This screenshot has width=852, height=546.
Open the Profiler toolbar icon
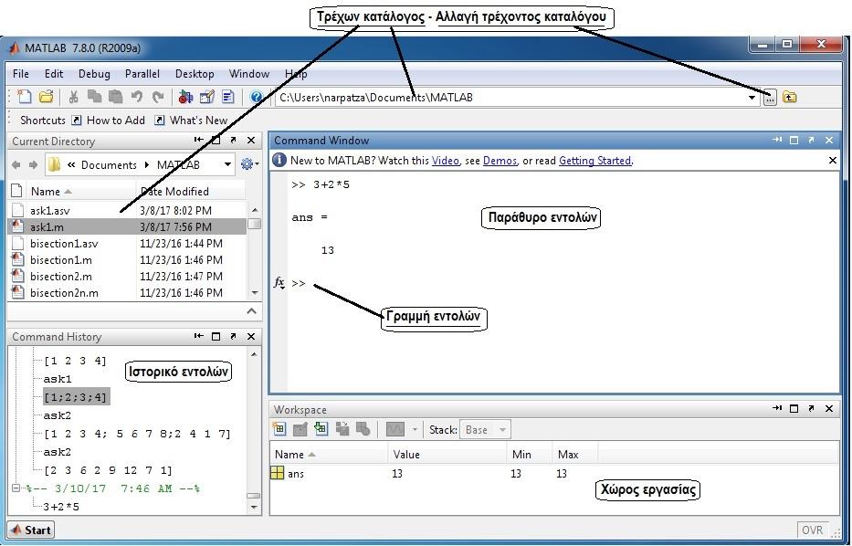click(228, 98)
